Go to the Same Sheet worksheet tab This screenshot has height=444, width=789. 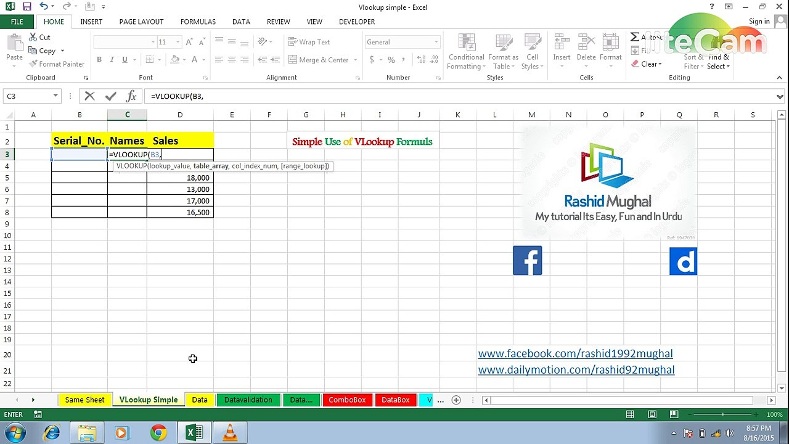[x=85, y=400]
